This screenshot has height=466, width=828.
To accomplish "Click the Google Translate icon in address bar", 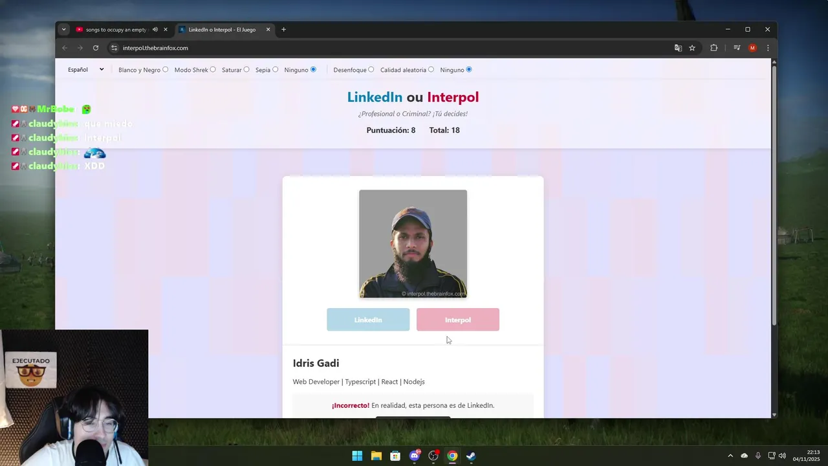I will point(678,48).
